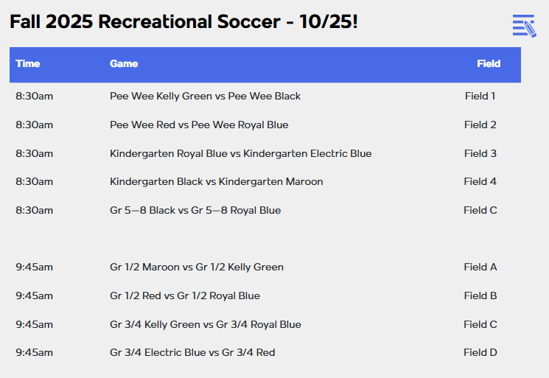Image resolution: width=549 pixels, height=378 pixels.
Task: Select Pee Wee Red vs Royal Blue game
Action: tap(199, 125)
